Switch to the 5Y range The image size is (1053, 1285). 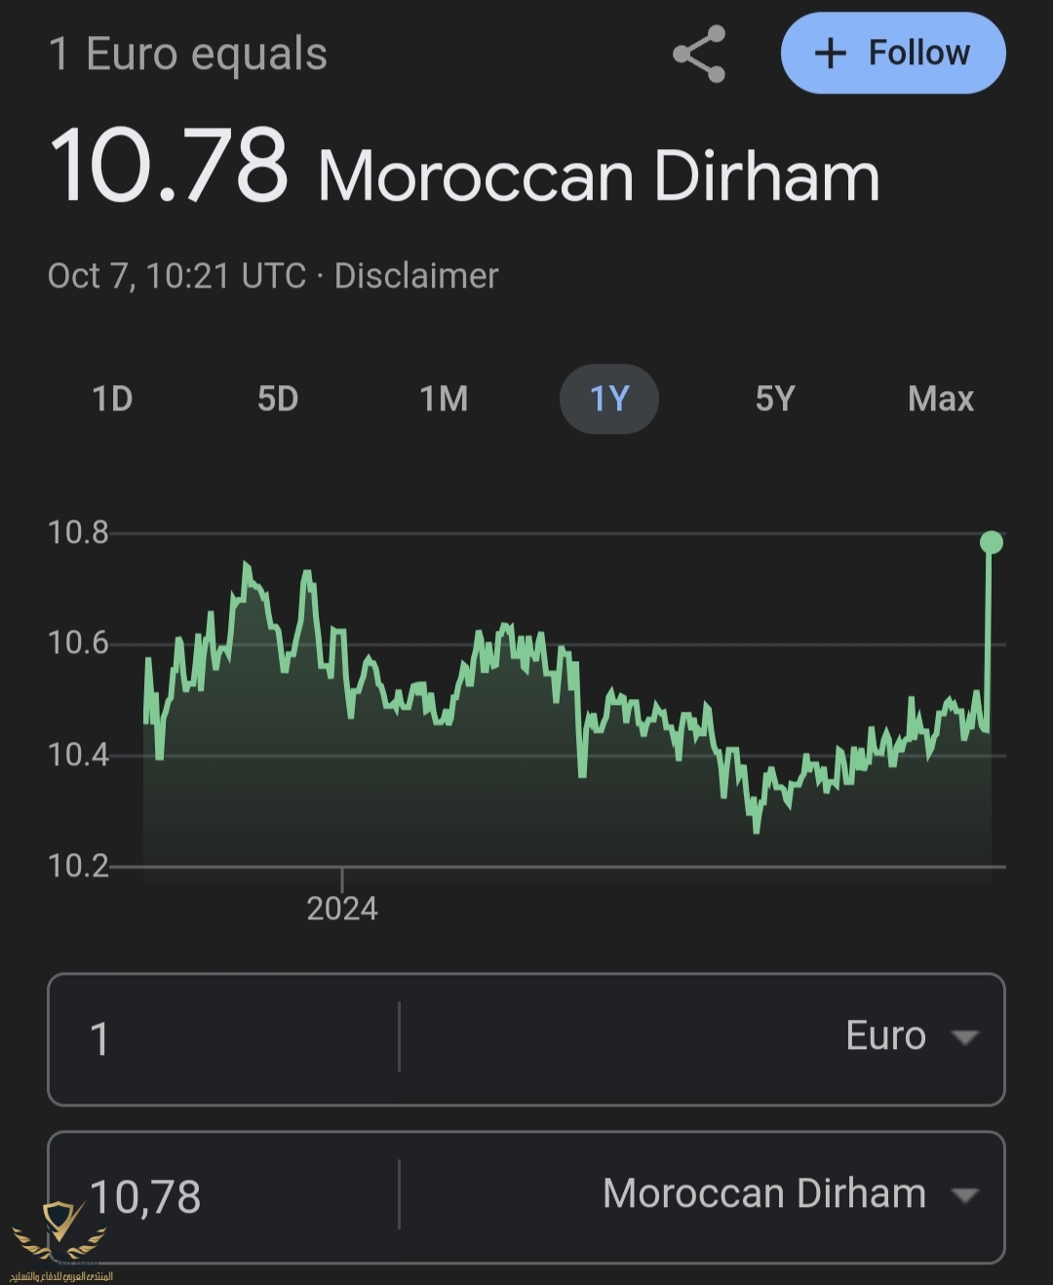[x=775, y=399]
